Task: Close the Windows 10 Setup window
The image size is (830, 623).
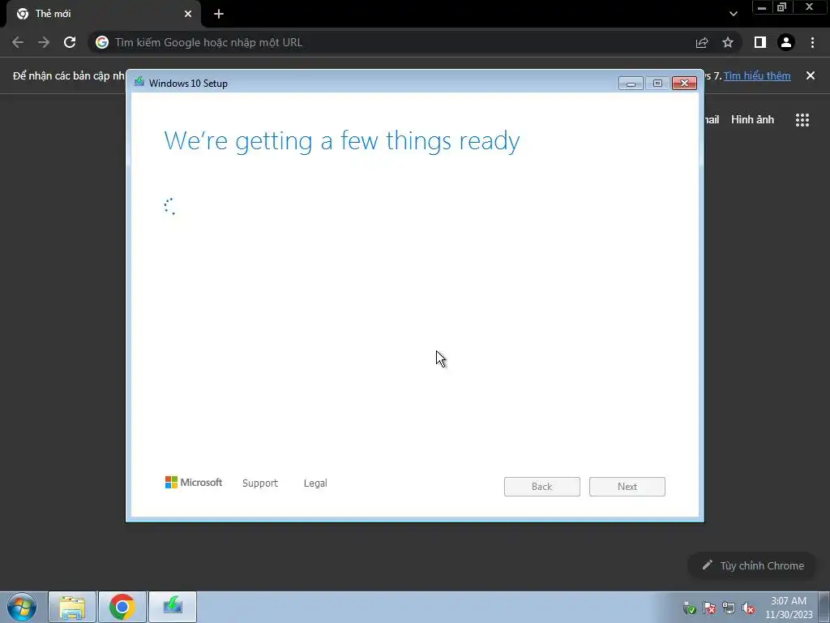Action: (x=684, y=84)
